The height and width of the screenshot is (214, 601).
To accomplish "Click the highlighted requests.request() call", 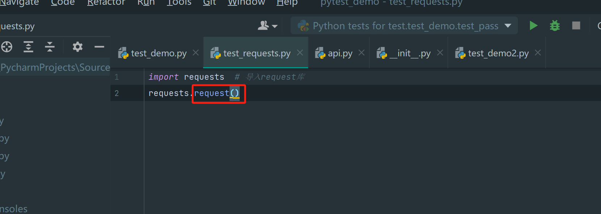I will 215,93.
